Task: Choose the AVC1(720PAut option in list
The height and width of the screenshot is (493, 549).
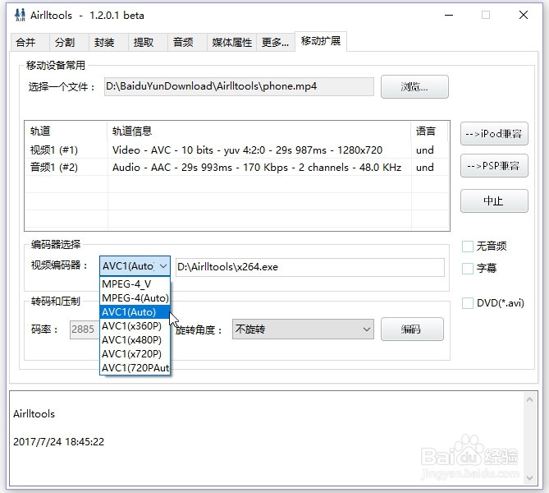Action: point(135,368)
